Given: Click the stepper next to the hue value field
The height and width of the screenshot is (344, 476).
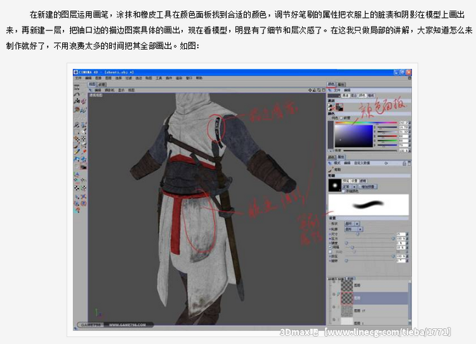Looking at the screenshot, I should [x=409, y=123].
